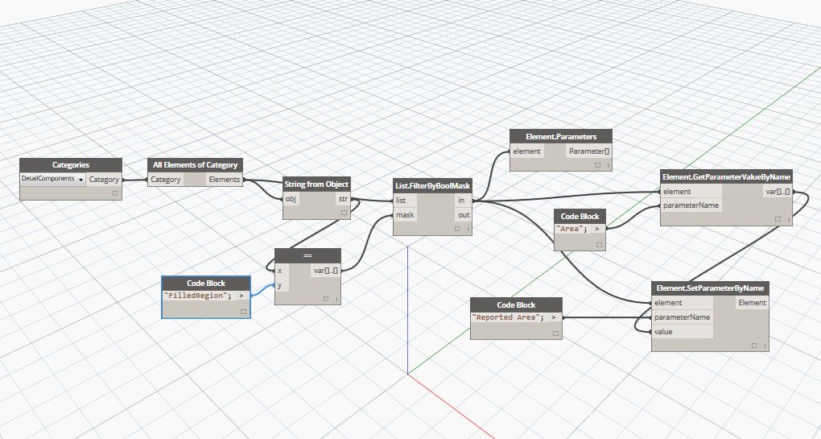821x439 pixels.
Task: Click the Element output of SetParameterByName
Action: pyautogui.click(x=753, y=303)
